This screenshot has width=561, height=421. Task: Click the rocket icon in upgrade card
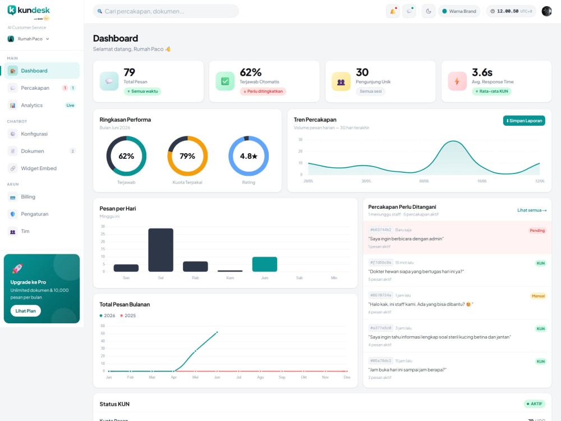[x=17, y=268]
